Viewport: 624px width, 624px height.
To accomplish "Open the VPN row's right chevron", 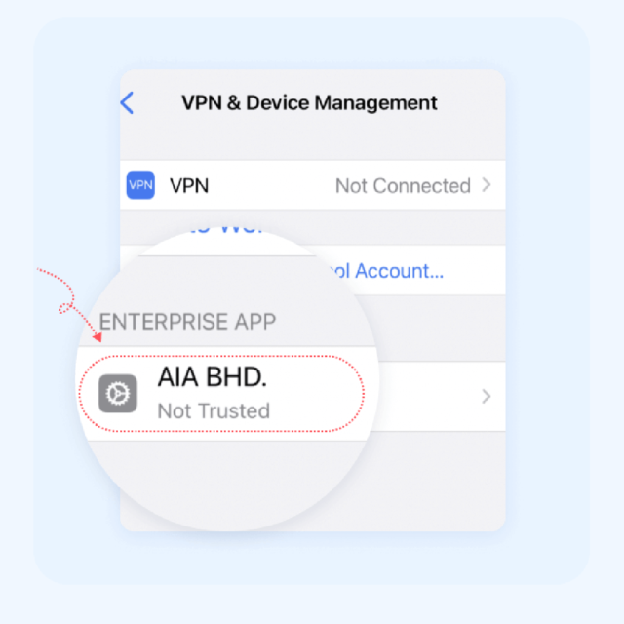I will click(x=486, y=185).
